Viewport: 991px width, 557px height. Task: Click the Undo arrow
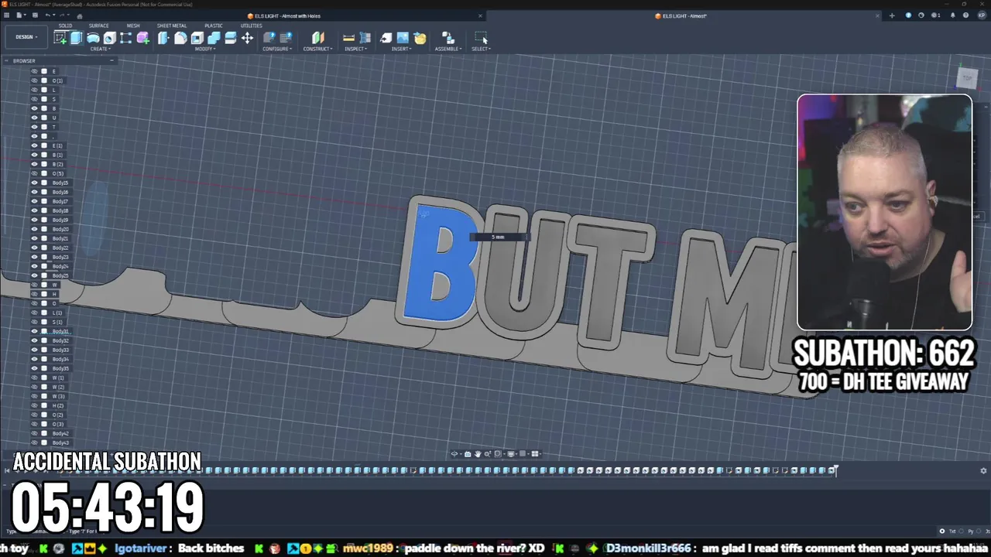click(x=48, y=15)
